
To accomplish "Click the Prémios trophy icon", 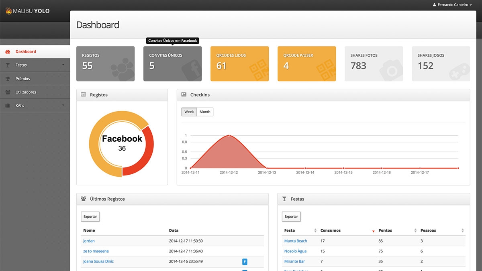I will pos(8,79).
